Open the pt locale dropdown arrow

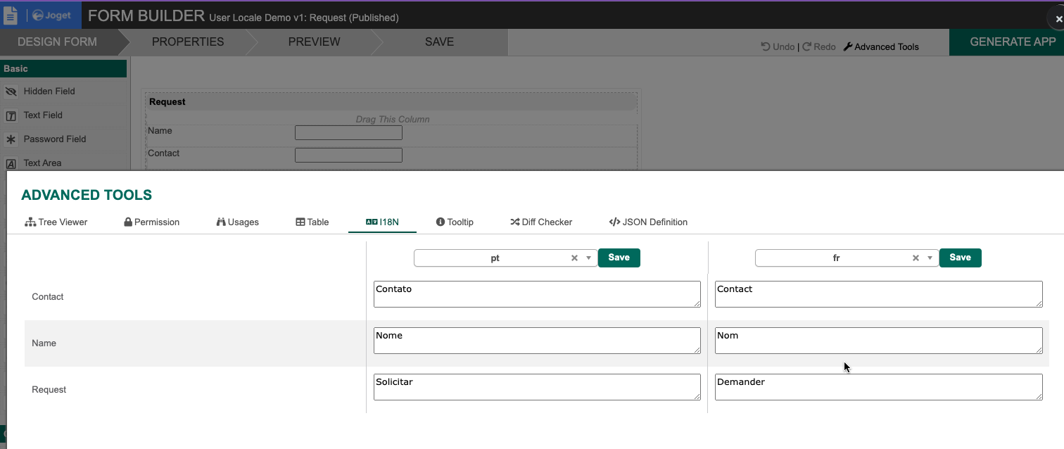(x=588, y=258)
